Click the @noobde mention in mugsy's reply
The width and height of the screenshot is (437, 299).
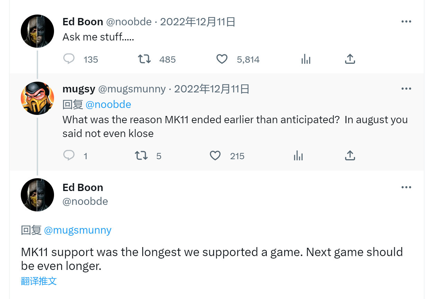[x=108, y=104]
